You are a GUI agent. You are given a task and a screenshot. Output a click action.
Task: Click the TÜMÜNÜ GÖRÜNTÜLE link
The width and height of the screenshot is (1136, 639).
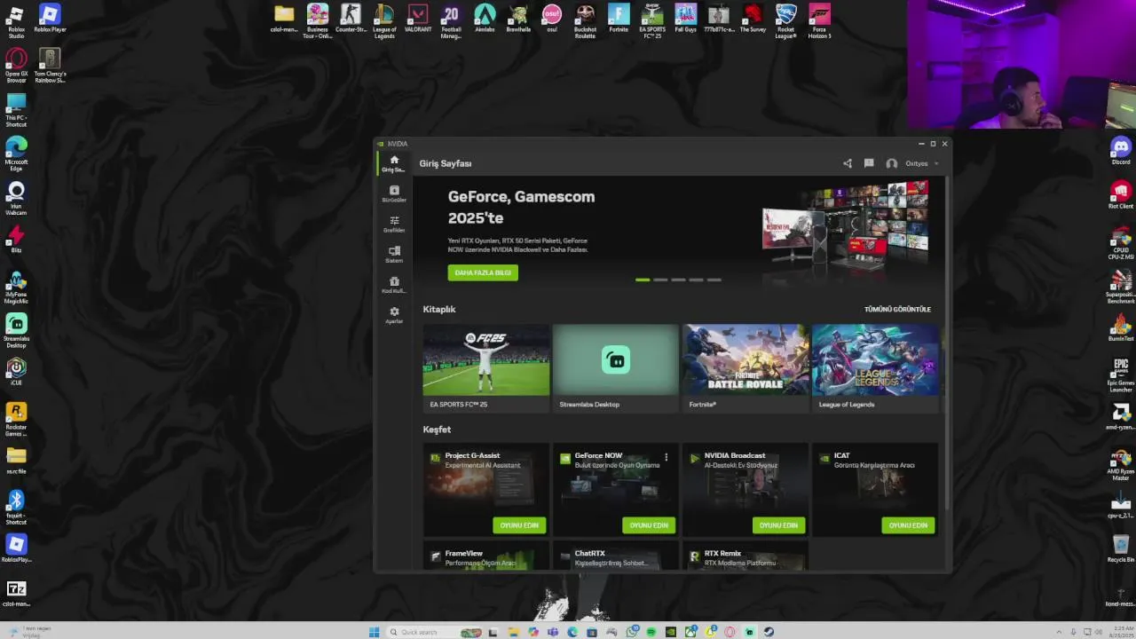click(897, 309)
